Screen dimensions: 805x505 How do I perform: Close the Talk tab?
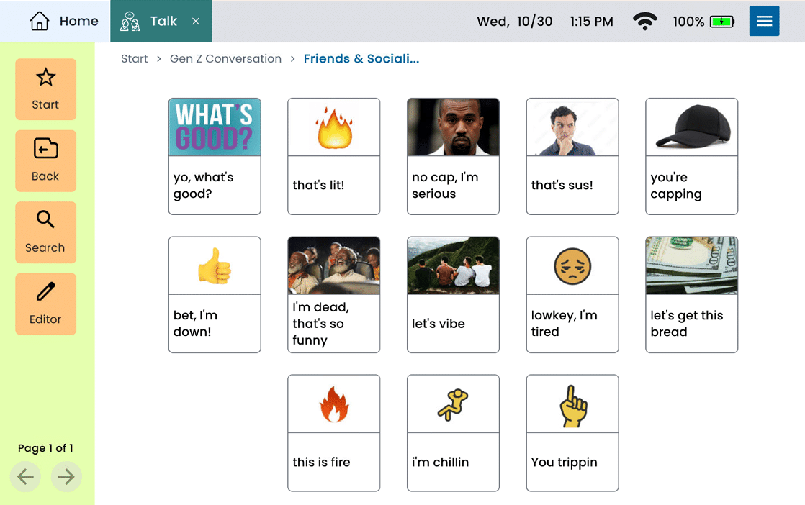[x=196, y=22]
